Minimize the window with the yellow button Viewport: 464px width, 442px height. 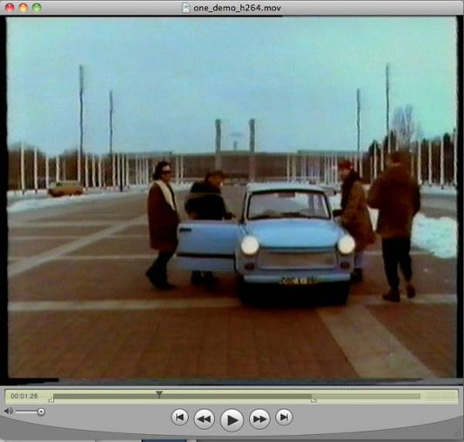click(24, 8)
